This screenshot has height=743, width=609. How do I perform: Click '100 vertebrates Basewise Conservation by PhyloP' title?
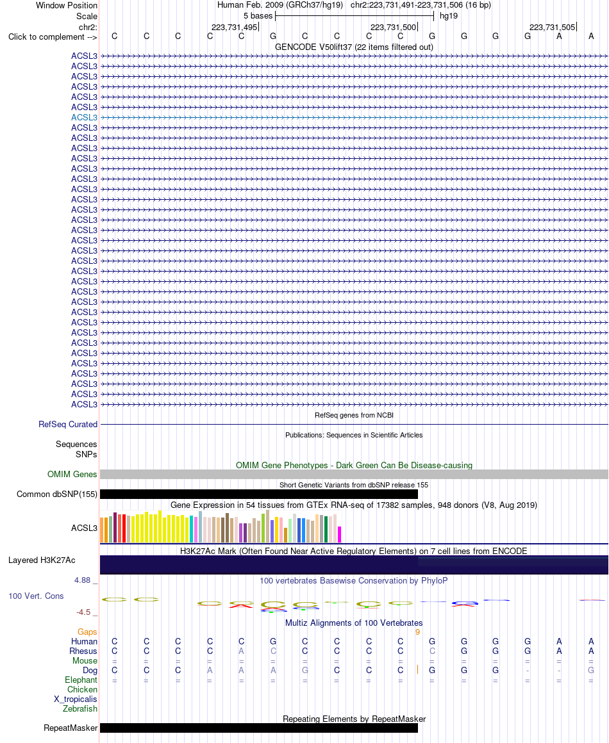354,580
